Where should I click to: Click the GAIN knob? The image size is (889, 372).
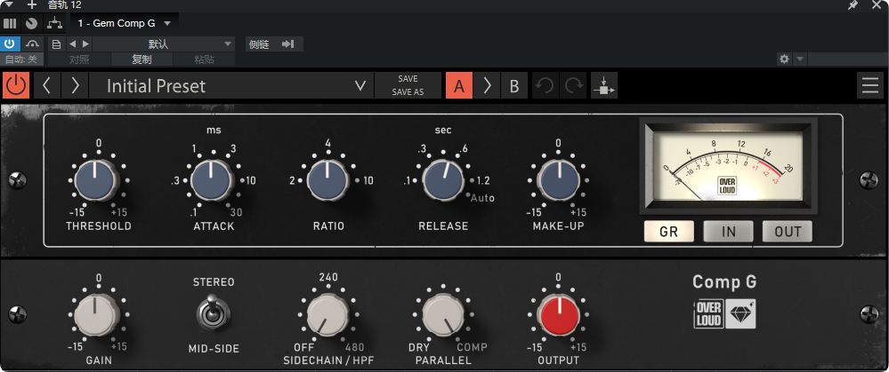95,315
